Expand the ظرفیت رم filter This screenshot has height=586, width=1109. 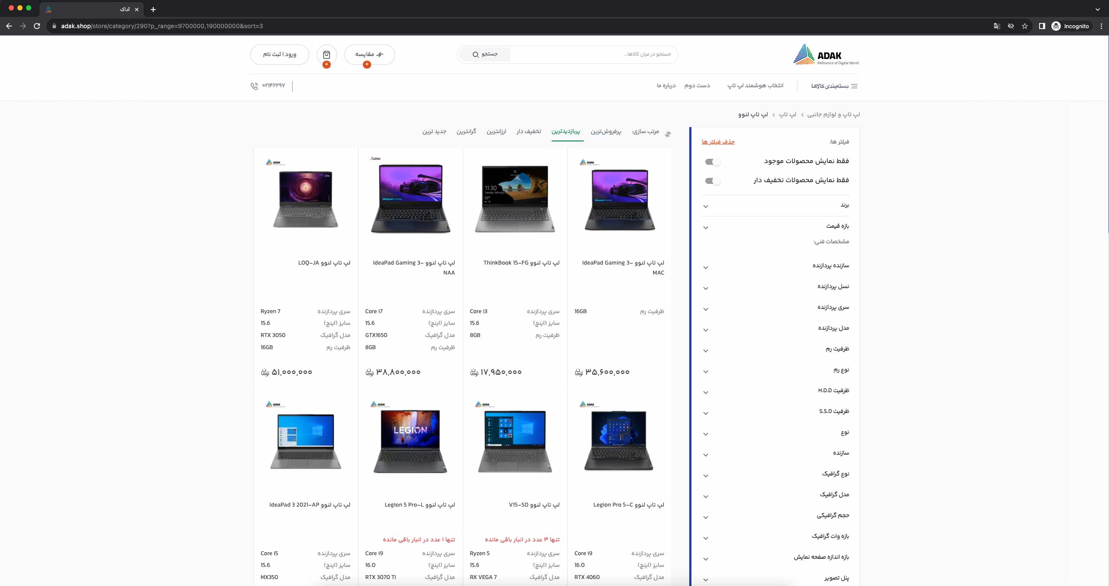[x=776, y=350]
